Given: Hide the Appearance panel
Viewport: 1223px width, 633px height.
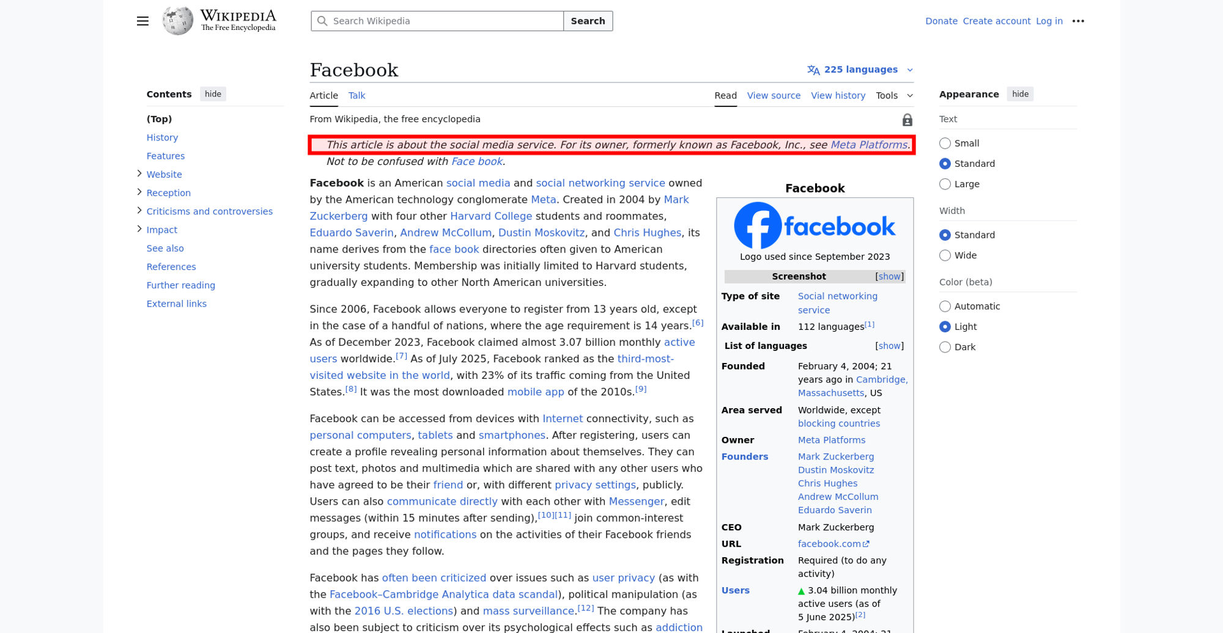Looking at the screenshot, I should (1019, 94).
